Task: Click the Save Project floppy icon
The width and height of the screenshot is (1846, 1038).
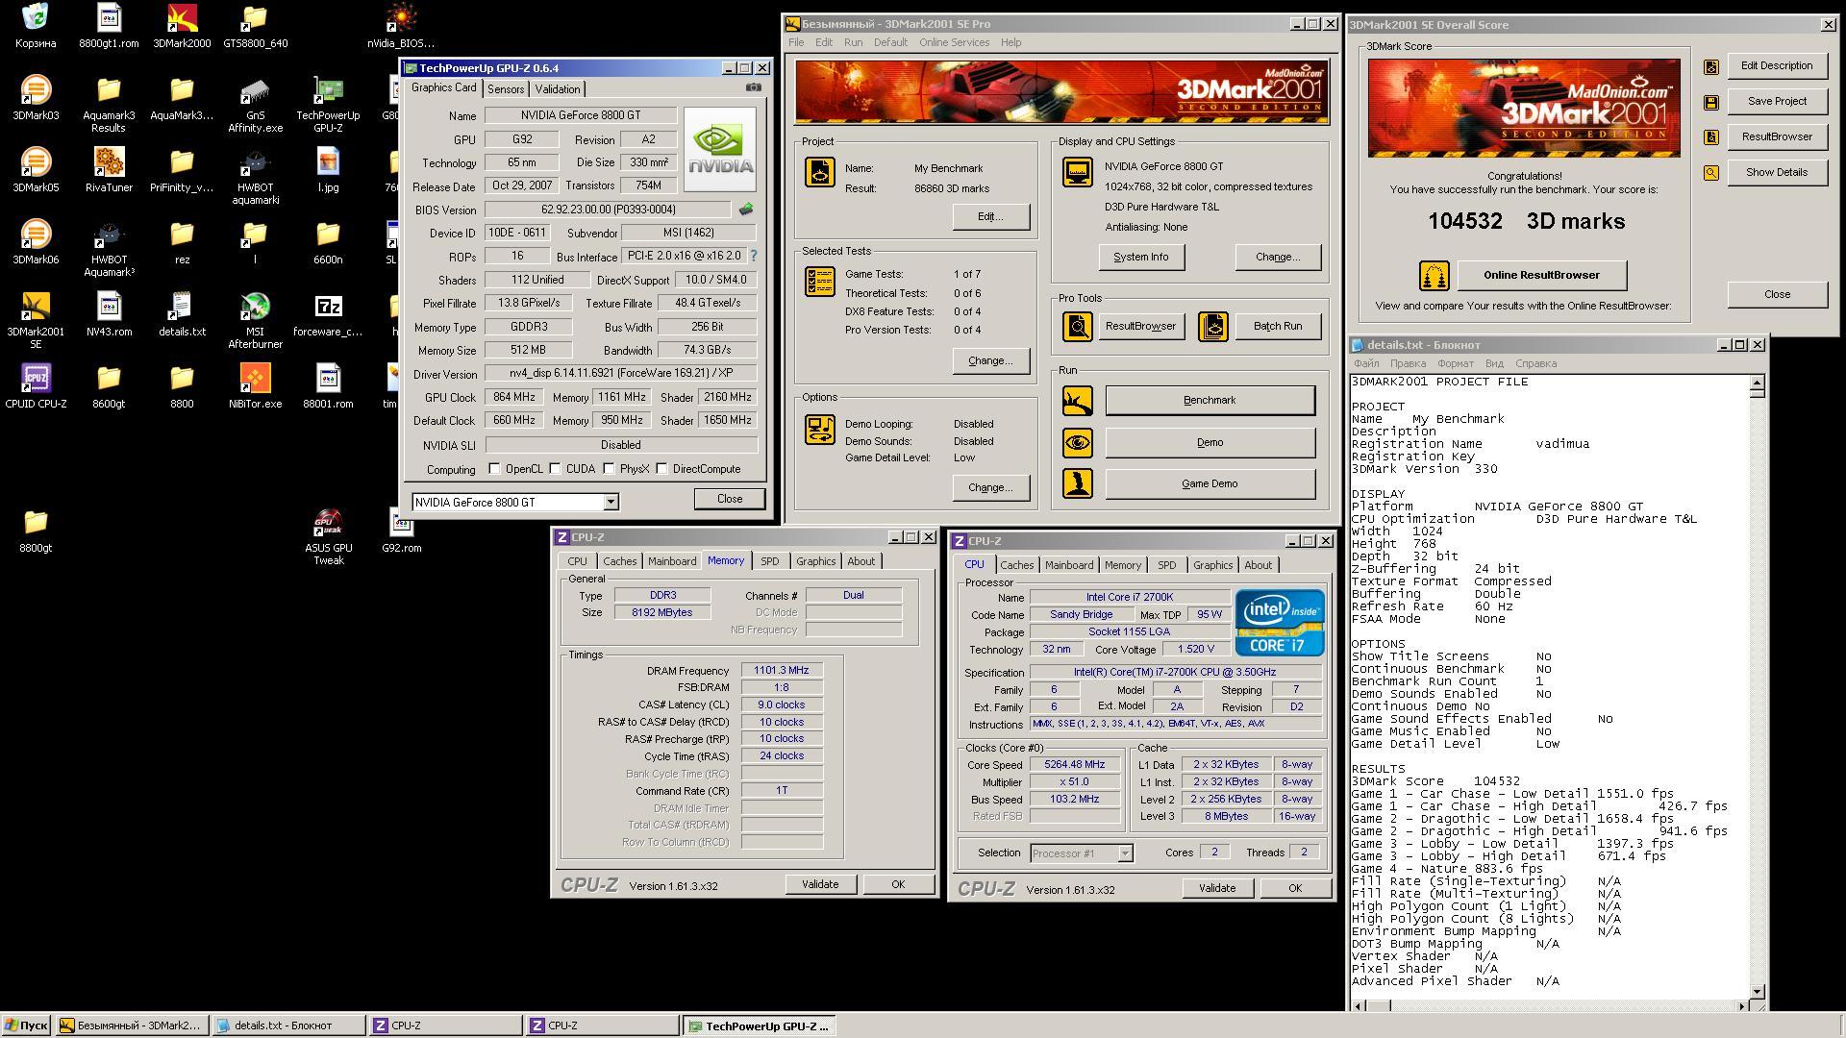Action: (x=1710, y=102)
